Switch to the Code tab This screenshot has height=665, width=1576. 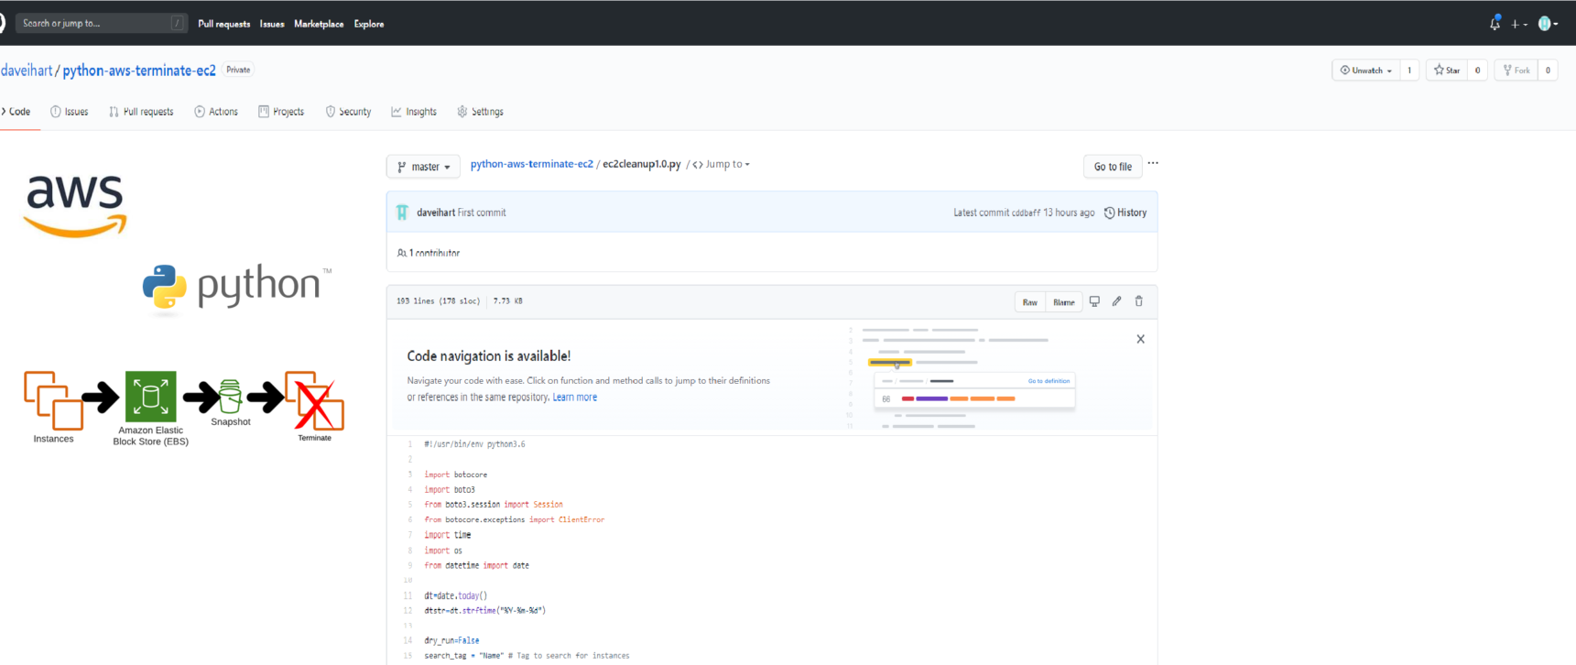(x=16, y=112)
